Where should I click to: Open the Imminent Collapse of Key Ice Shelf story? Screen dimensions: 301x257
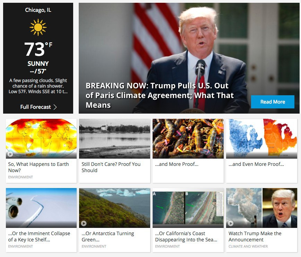39,237
